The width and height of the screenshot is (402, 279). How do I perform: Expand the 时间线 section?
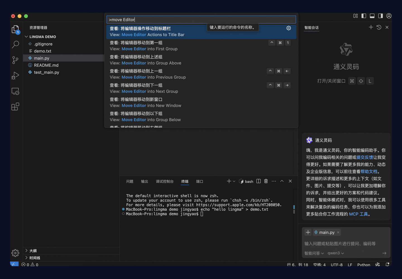click(35, 258)
